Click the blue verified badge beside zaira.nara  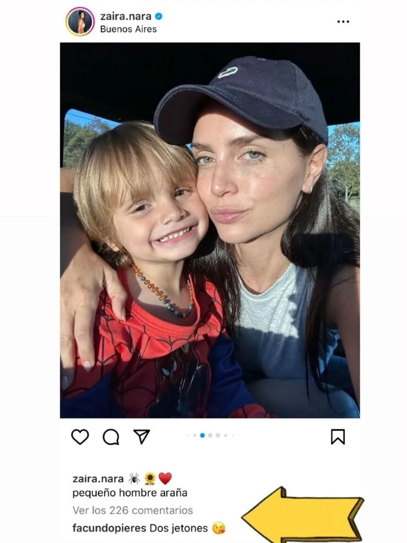159,17
